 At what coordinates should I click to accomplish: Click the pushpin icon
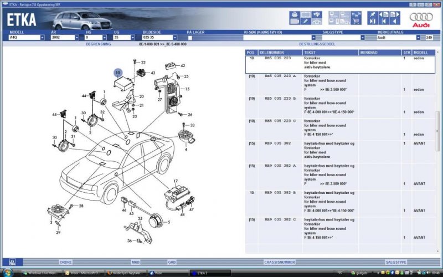[372, 14]
